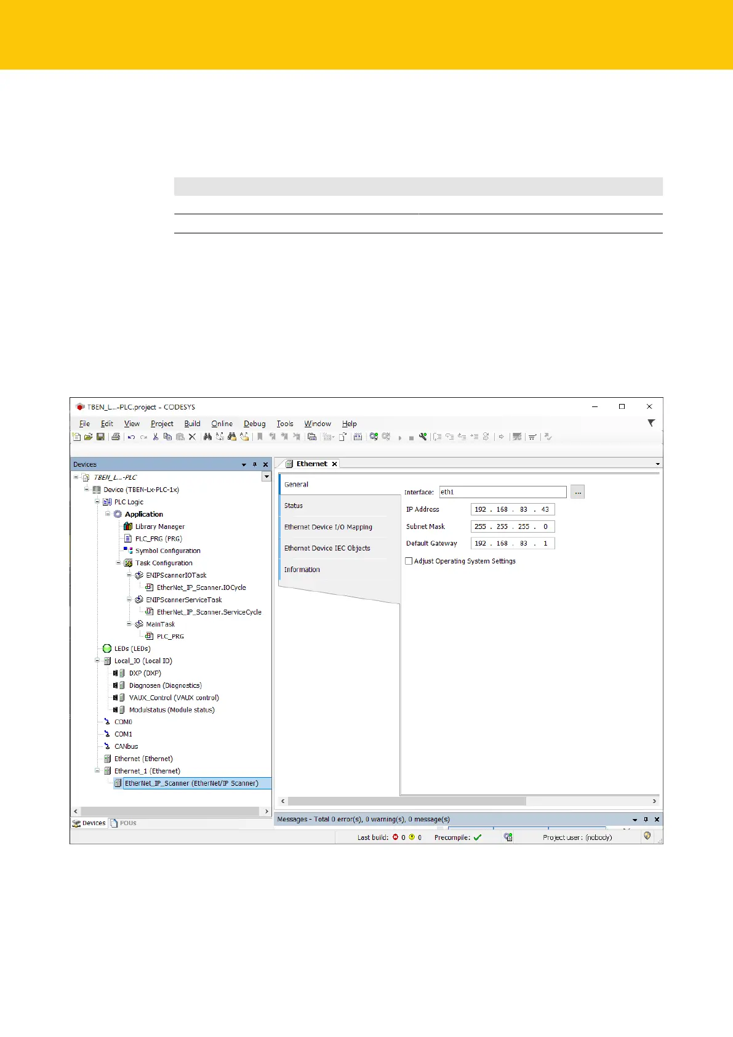Screen dimensions: 733x1037
Task: Open the project tree combo dropdown
Action: (266, 477)
